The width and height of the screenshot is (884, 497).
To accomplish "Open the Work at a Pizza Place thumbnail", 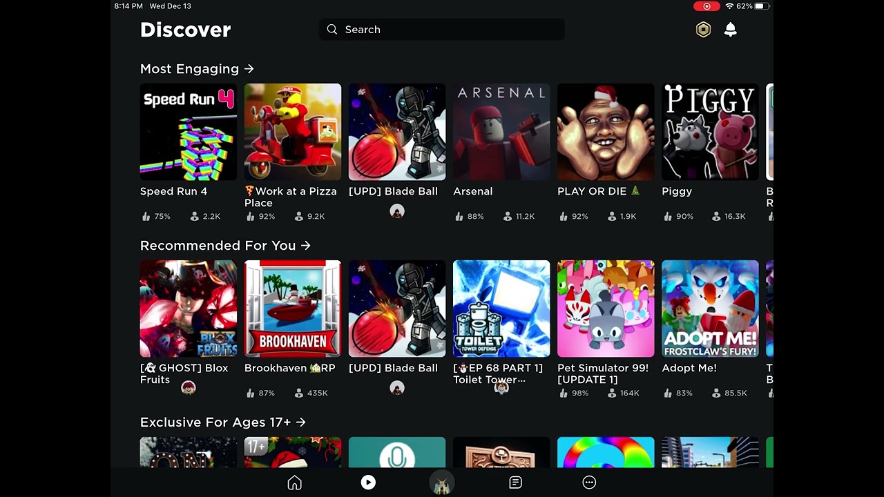I will [x=293, y=132].
